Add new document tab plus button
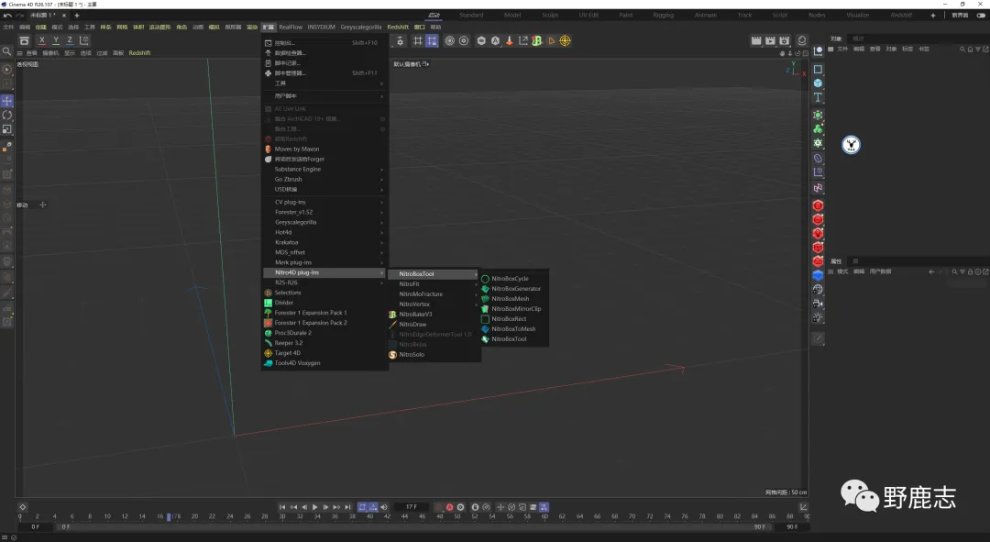 point(77,16)
